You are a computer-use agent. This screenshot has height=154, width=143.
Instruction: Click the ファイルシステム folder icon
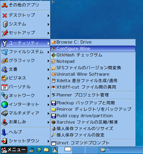click(x=5, y=52)
